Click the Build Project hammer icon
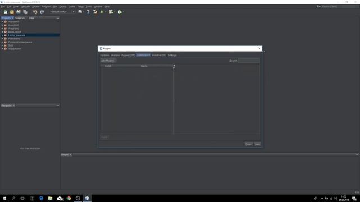Screen dimensions: 360x202 click(88, 12)
